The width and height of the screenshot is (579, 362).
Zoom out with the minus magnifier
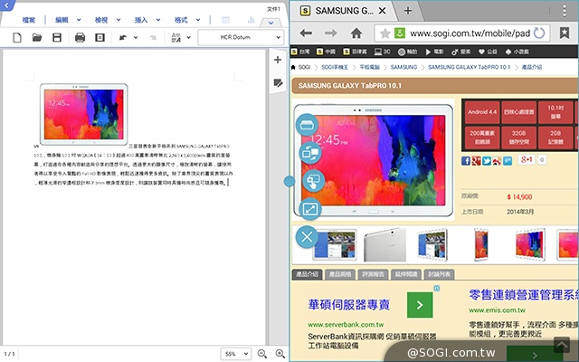click(x=262, y=354)
